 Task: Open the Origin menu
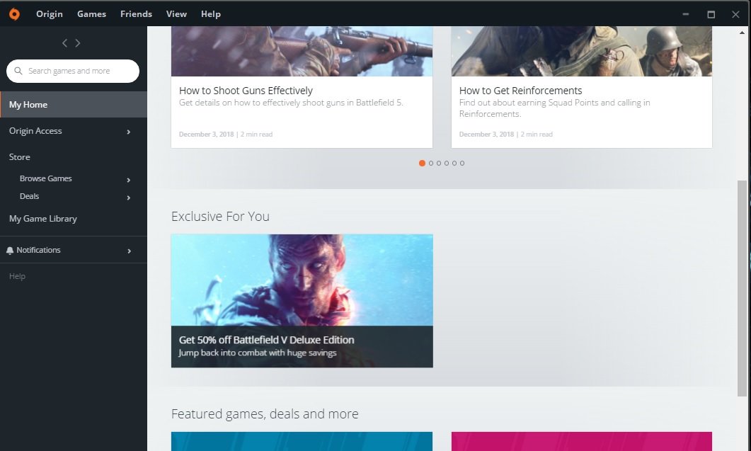point(50,14)
